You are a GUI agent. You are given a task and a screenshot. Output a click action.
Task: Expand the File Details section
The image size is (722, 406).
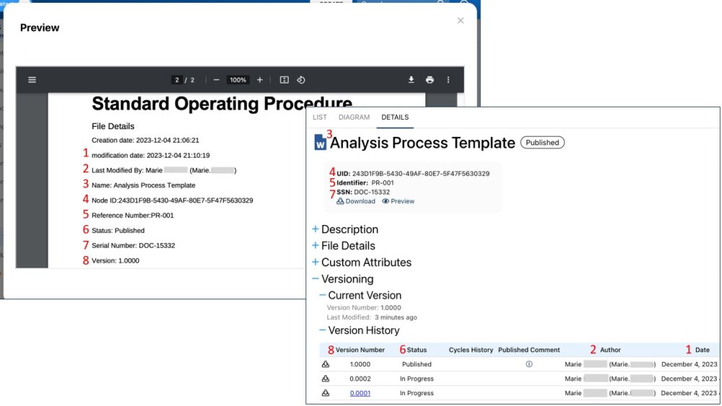click(x=344, y=245)
